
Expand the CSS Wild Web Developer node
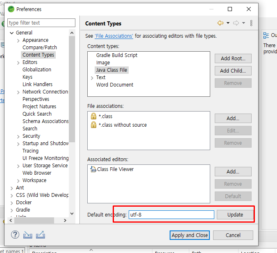pos(11,196)
